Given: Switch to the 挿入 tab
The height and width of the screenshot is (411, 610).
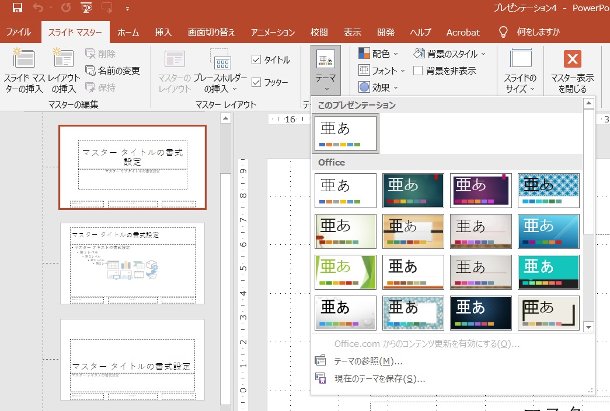Looking at the screenshot, I should (163, 32).
